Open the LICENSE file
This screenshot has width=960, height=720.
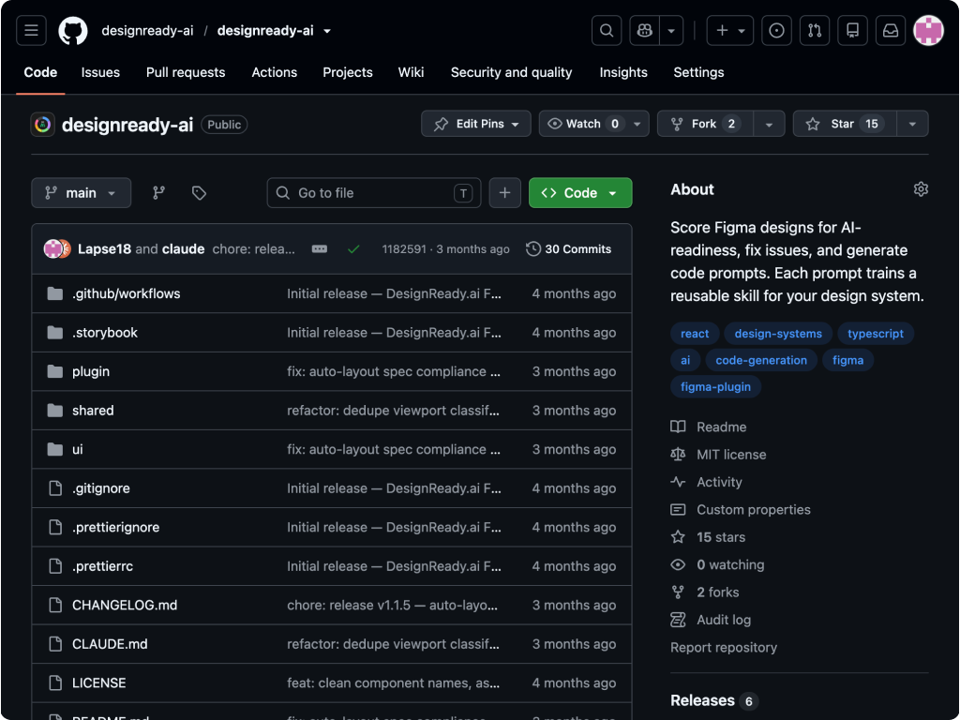tap(98, 683)
